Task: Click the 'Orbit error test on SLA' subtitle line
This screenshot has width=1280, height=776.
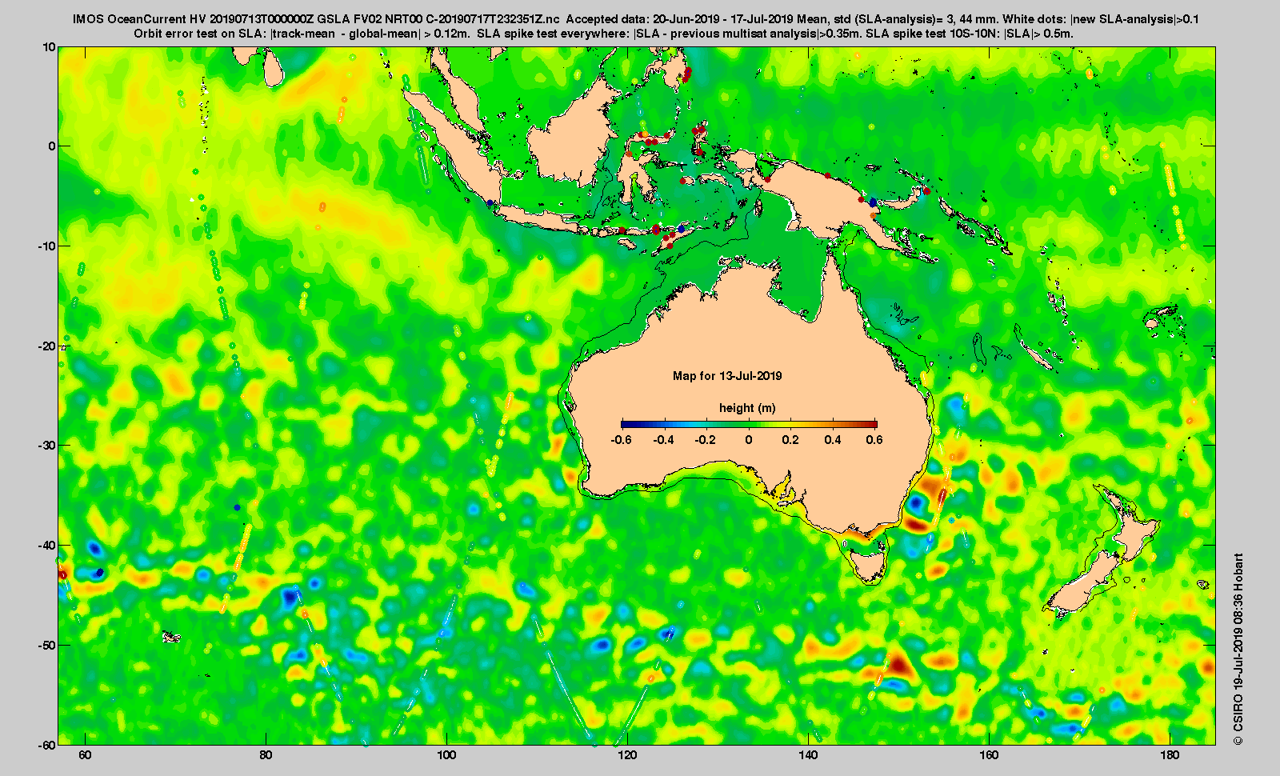Action: 604,34
